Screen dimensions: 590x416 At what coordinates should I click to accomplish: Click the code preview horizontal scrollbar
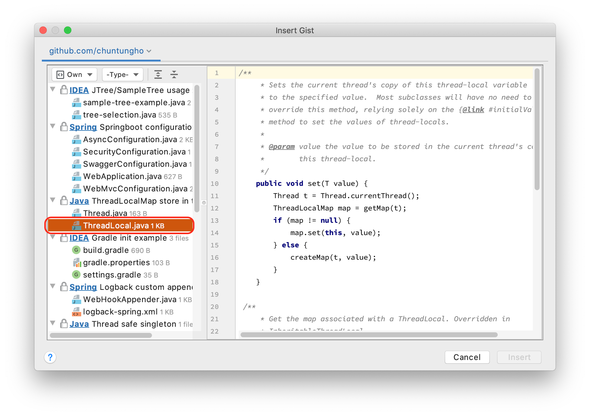click(x=369, y=335)
